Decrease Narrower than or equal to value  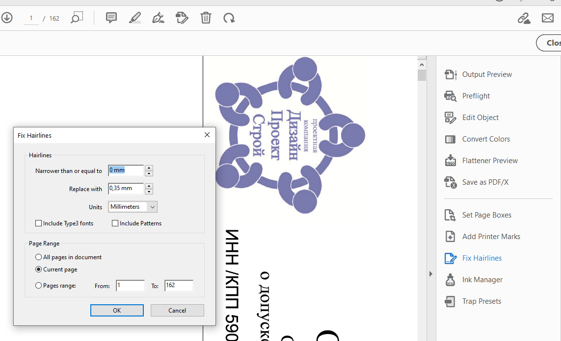(149, 173)
